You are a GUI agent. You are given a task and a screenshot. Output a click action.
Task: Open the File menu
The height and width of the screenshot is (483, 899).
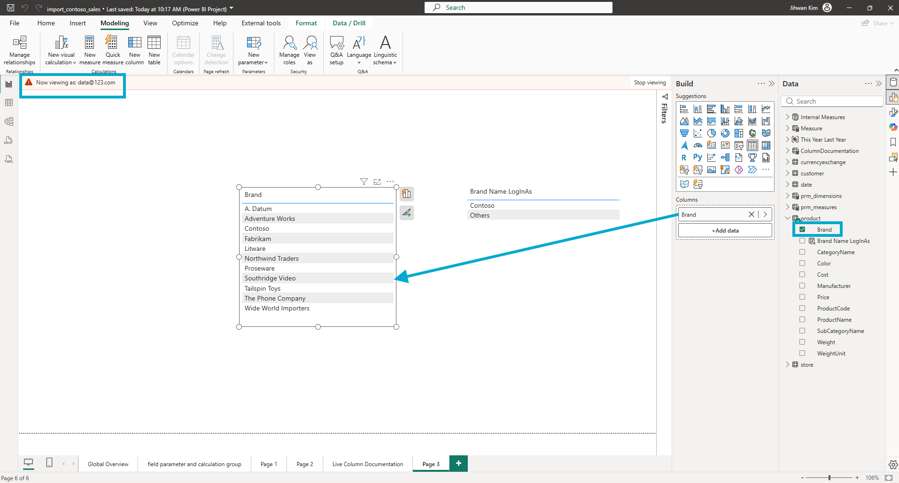15,23
